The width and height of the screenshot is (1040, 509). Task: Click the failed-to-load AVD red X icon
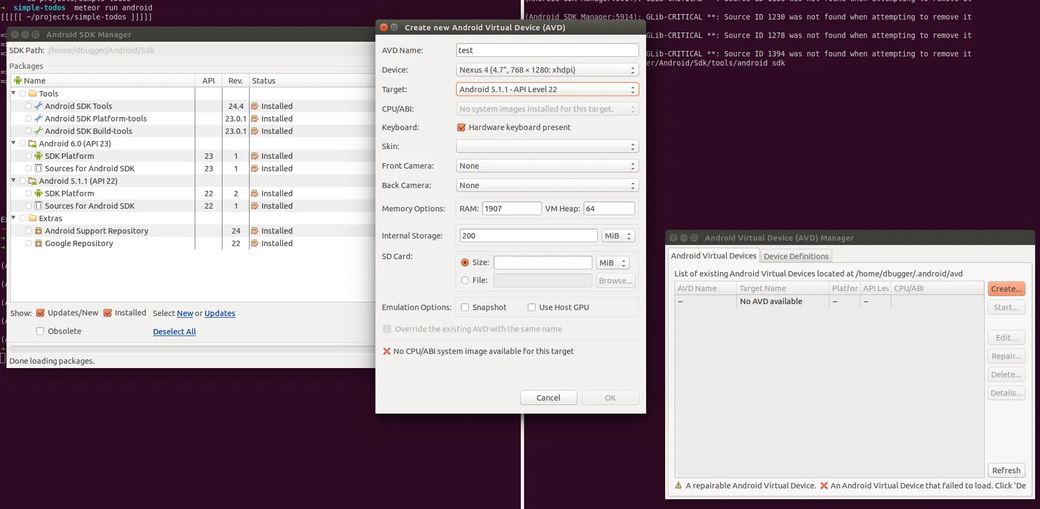[824, 486]
